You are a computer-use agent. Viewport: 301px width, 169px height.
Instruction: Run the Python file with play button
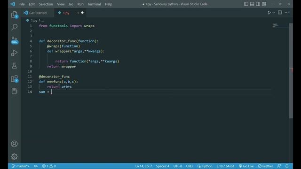tap(269, 13)
